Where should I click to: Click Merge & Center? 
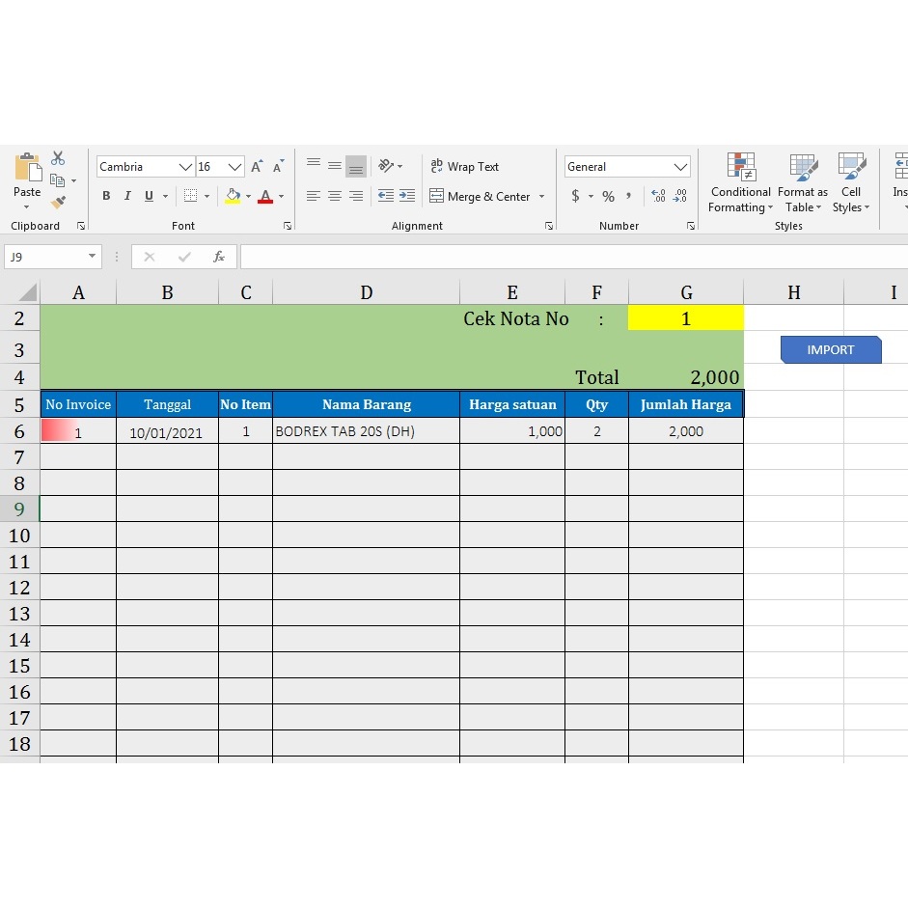point(481,196)
